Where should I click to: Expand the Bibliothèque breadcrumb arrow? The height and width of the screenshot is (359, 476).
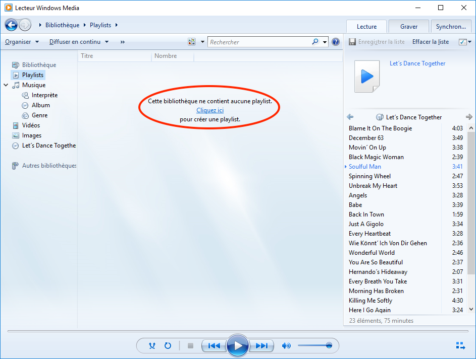[85, 25]
